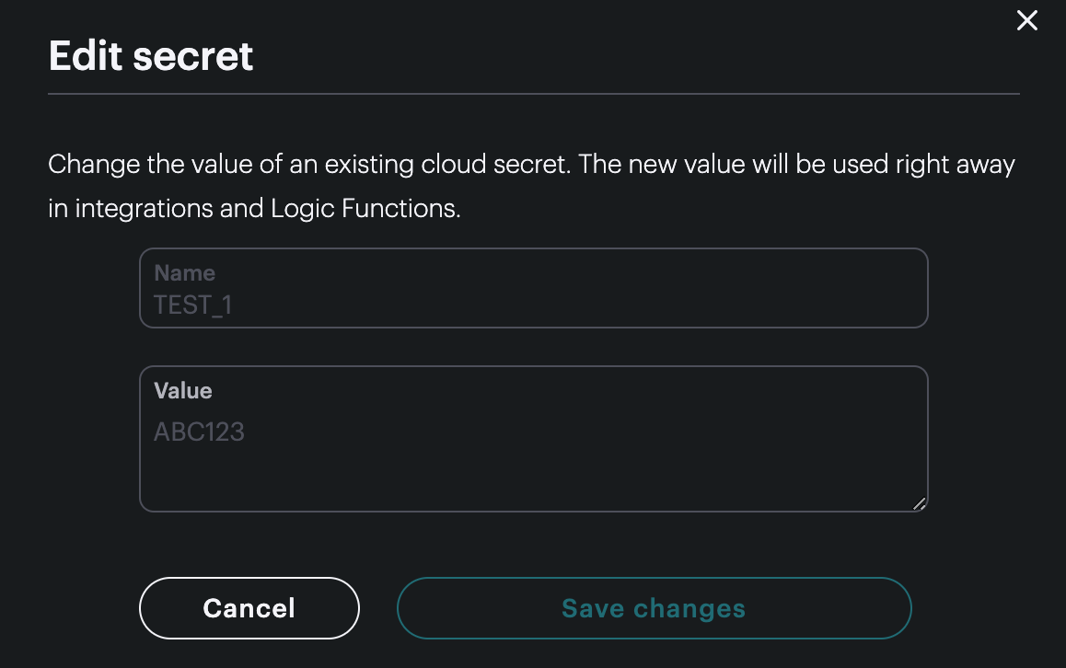
Task: Click the "Edit secret" dialog heading
Action: pos(151,56)
